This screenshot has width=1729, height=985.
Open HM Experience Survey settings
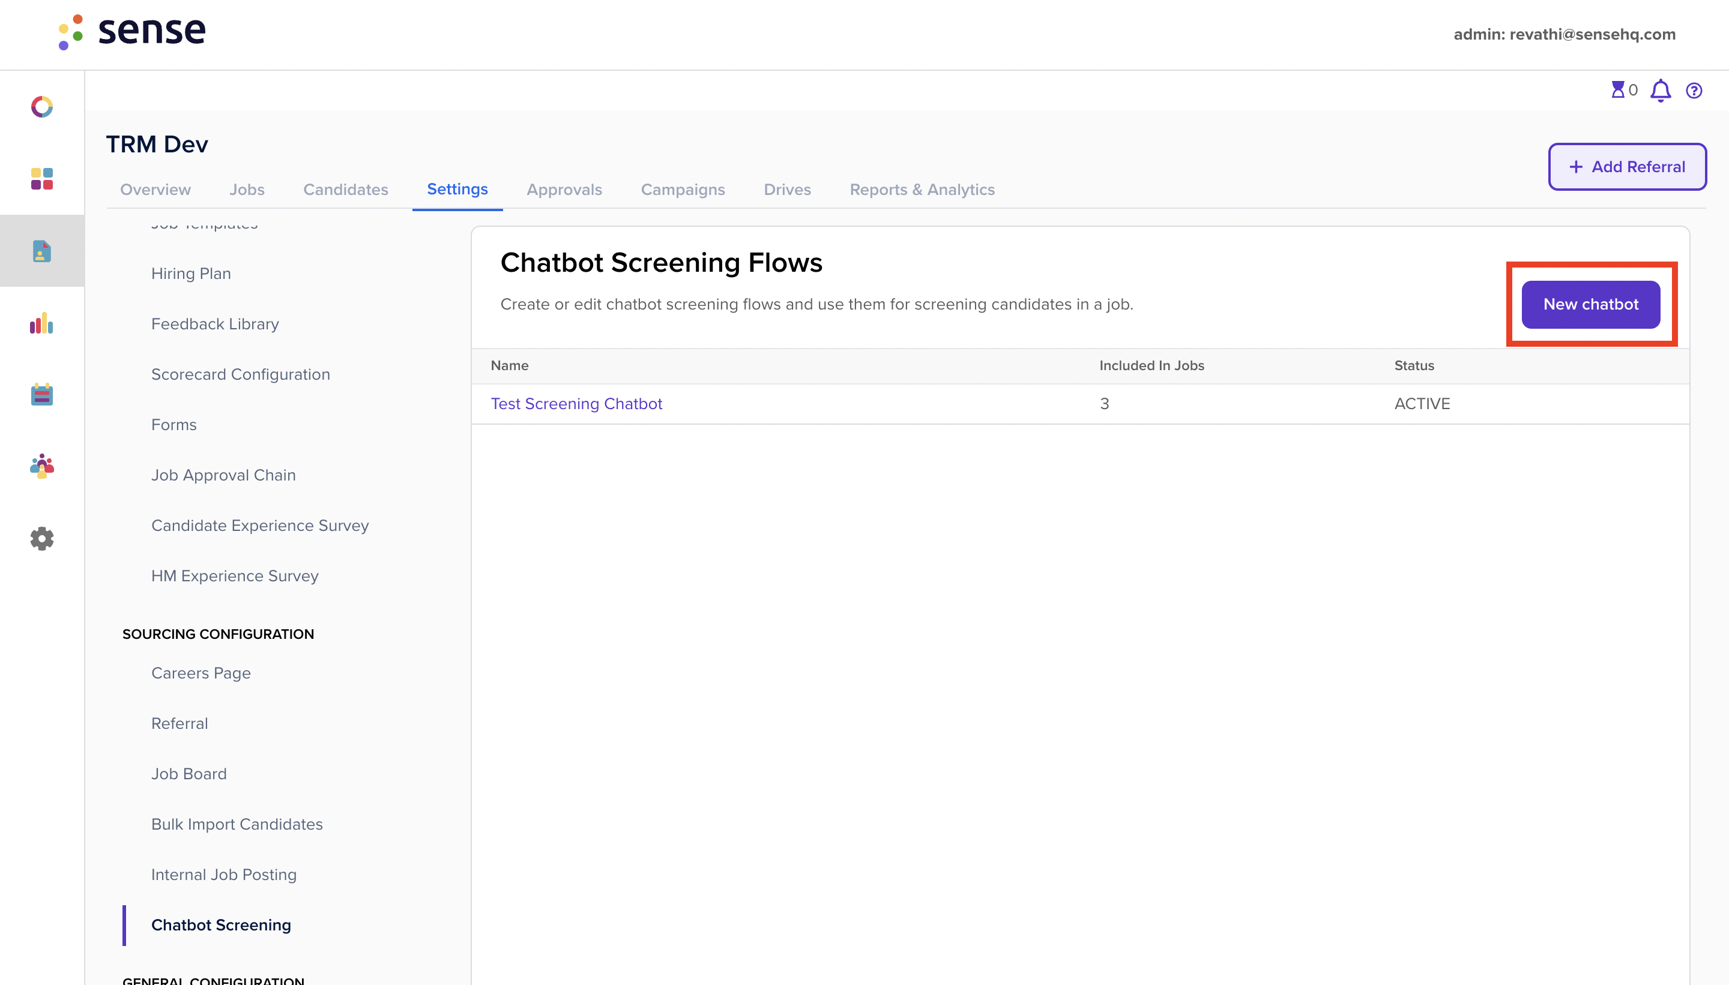235,576
